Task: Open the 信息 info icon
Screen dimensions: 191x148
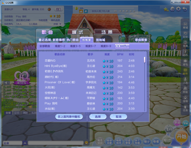Action: tap(185, 44)
